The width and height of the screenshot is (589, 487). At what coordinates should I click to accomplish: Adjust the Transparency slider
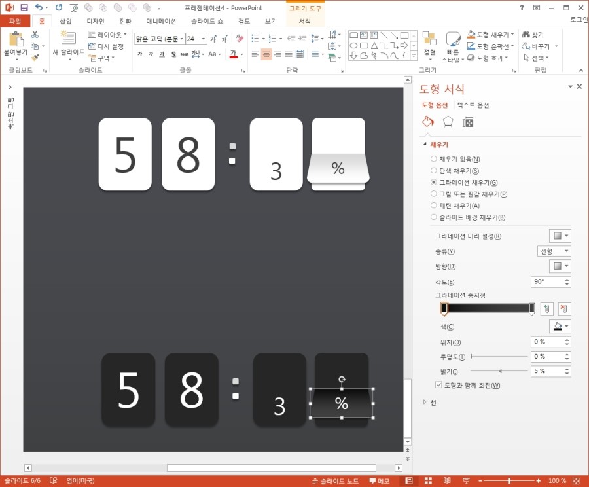(x=499, y=356)
